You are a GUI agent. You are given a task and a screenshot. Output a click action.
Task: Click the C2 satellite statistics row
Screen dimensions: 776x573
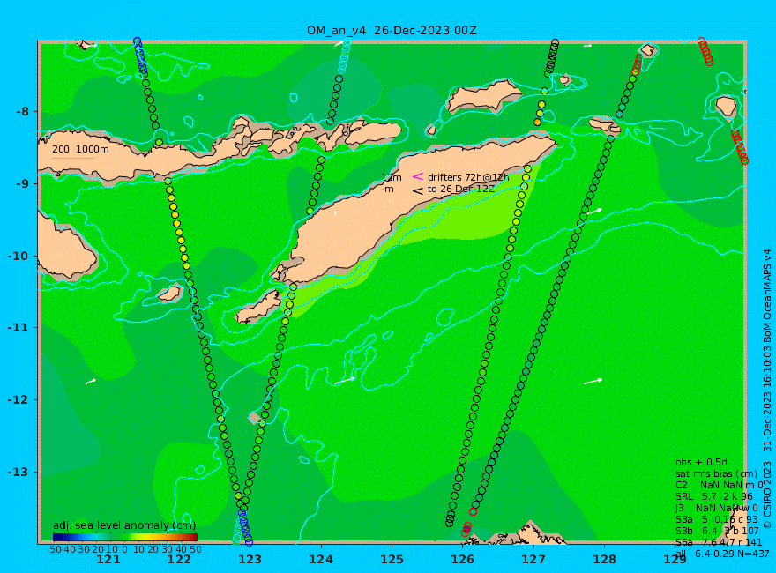[719, 486]
